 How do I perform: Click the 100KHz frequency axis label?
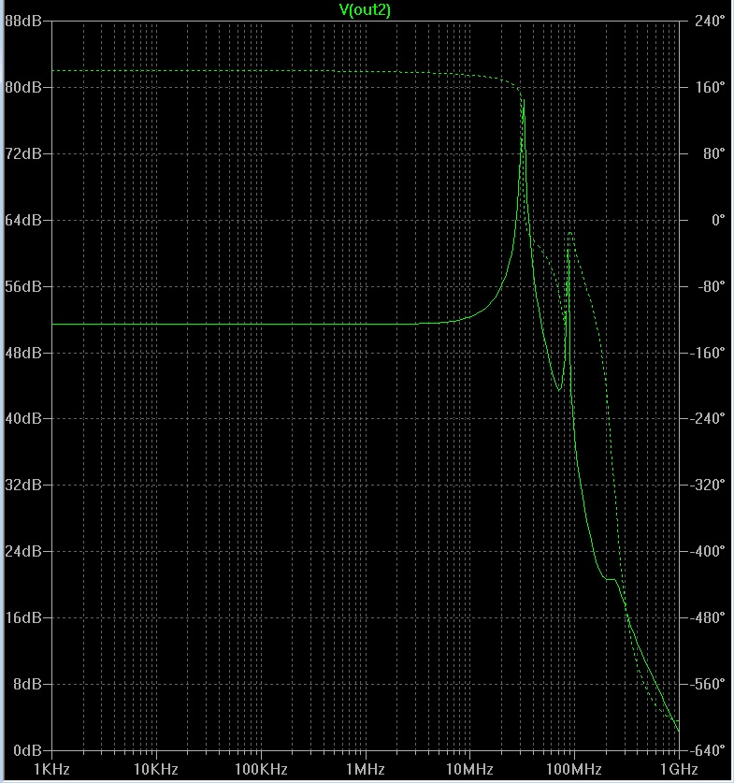pos(261,770)
